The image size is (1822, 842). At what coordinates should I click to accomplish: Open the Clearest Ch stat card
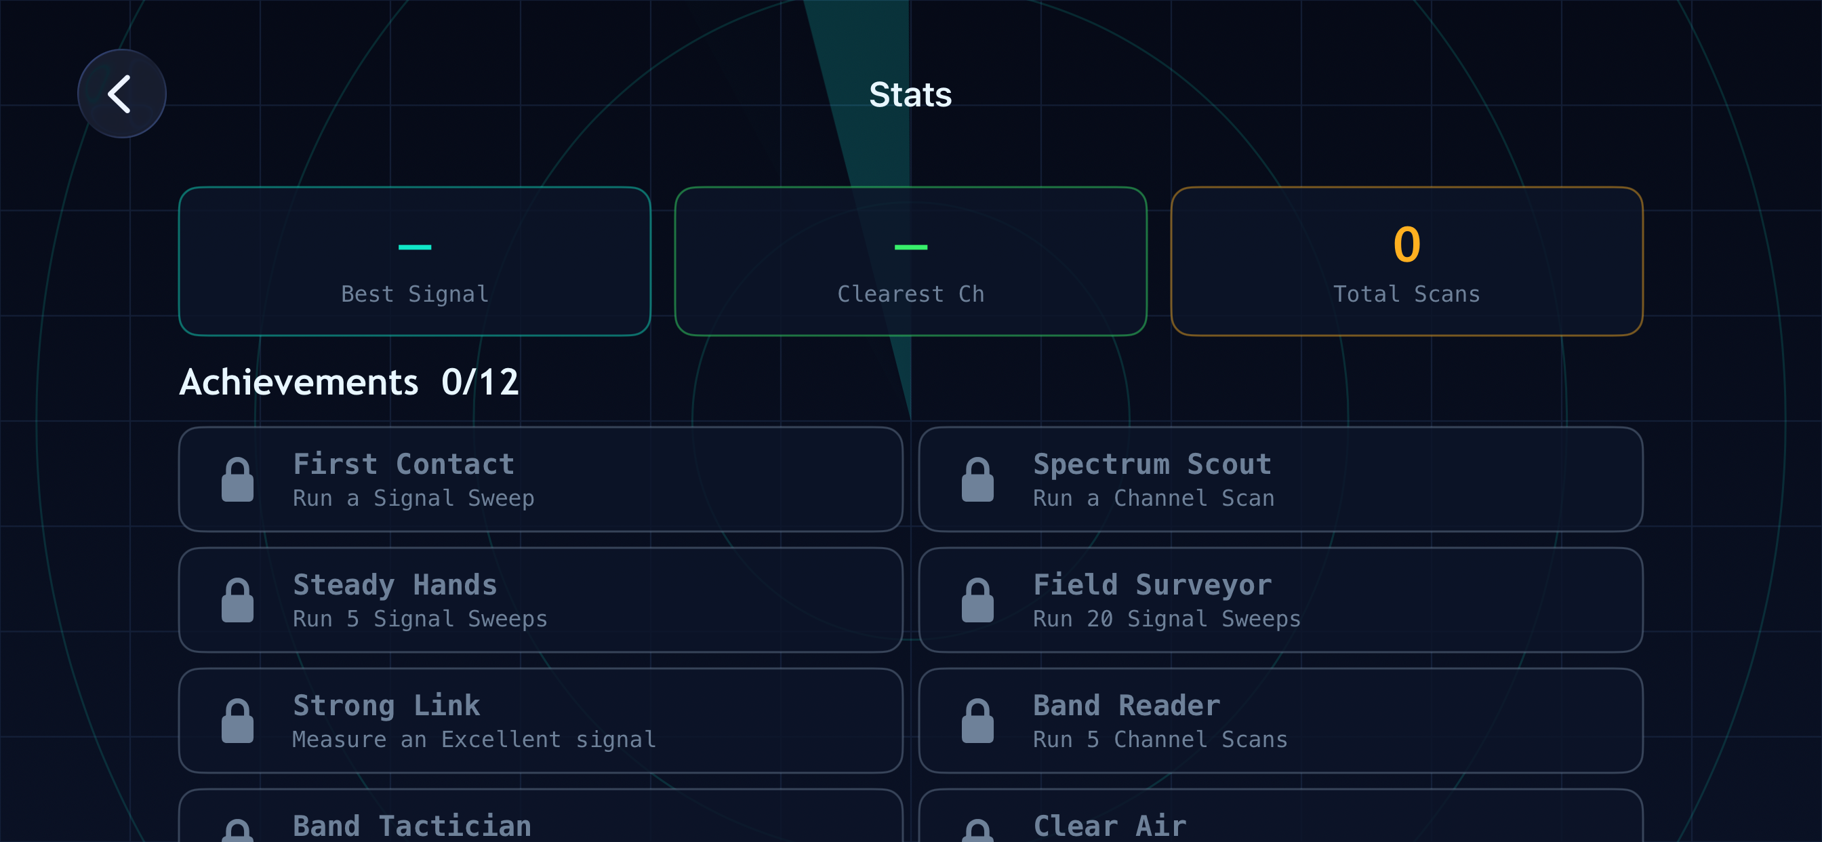[910, 261]
